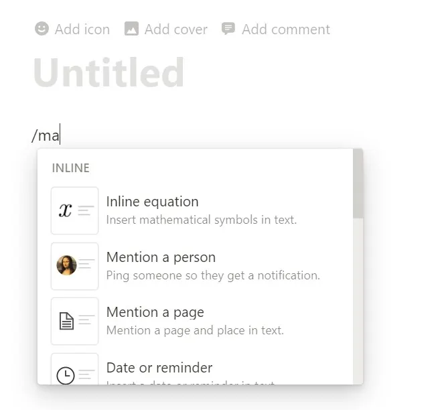Screen dimensions: 444x410
Task: Click 'Insert mathematical symbols in text' description
Action: (x=201, y=220)
